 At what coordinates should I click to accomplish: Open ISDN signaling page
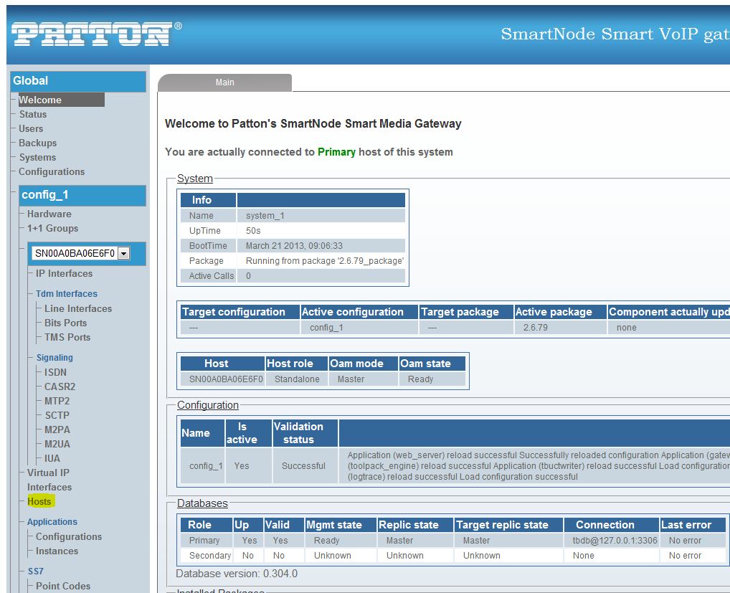pyautogui.click(x=55, y=372)
